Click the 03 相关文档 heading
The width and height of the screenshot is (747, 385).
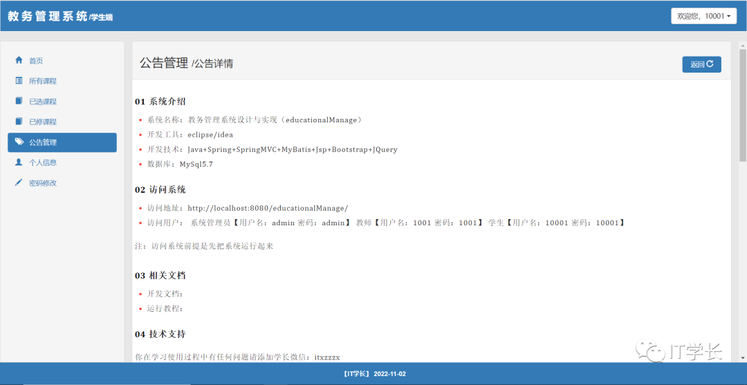(160, 276)
